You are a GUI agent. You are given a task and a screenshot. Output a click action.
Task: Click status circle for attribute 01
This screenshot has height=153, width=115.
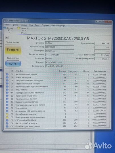tap(7, 74)
